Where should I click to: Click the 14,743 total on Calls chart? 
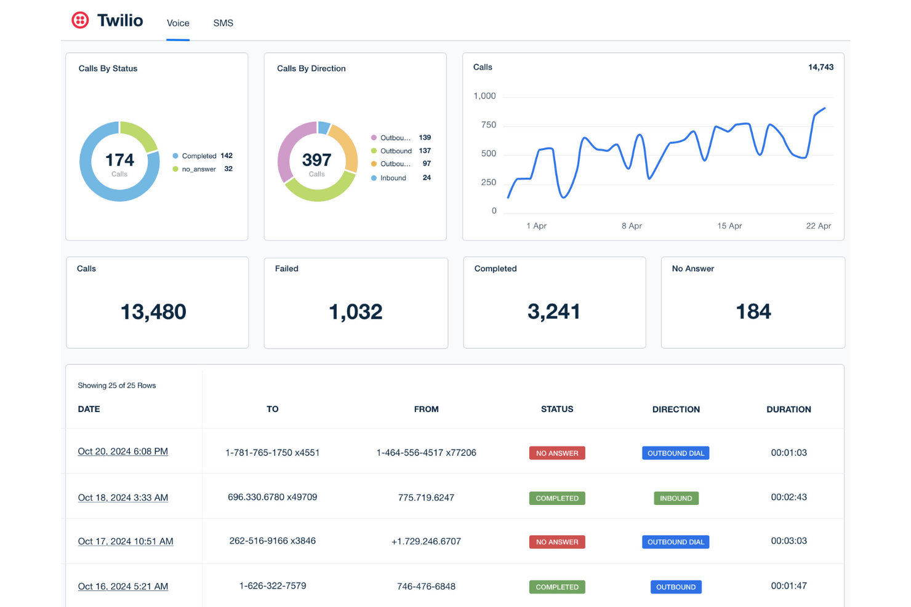click(821, 67)
